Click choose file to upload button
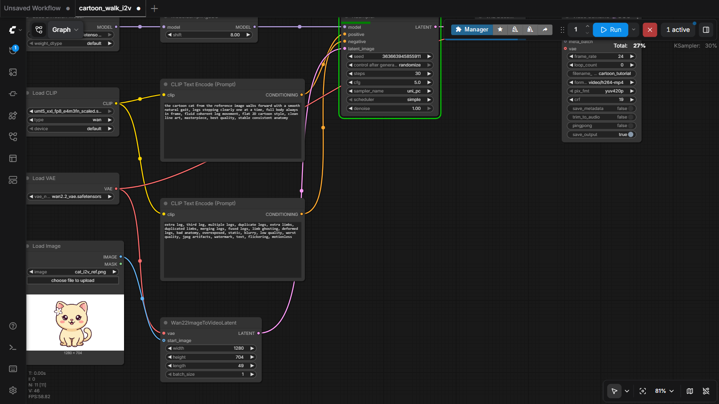The width and height of the screenshot is (719, 404). (73, 281)
